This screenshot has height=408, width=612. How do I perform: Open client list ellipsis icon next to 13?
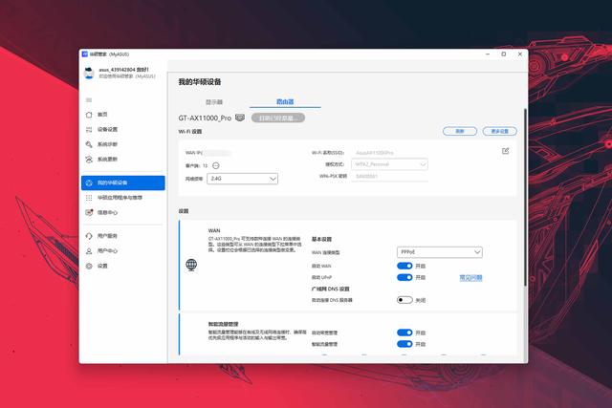tap(216, 165)
